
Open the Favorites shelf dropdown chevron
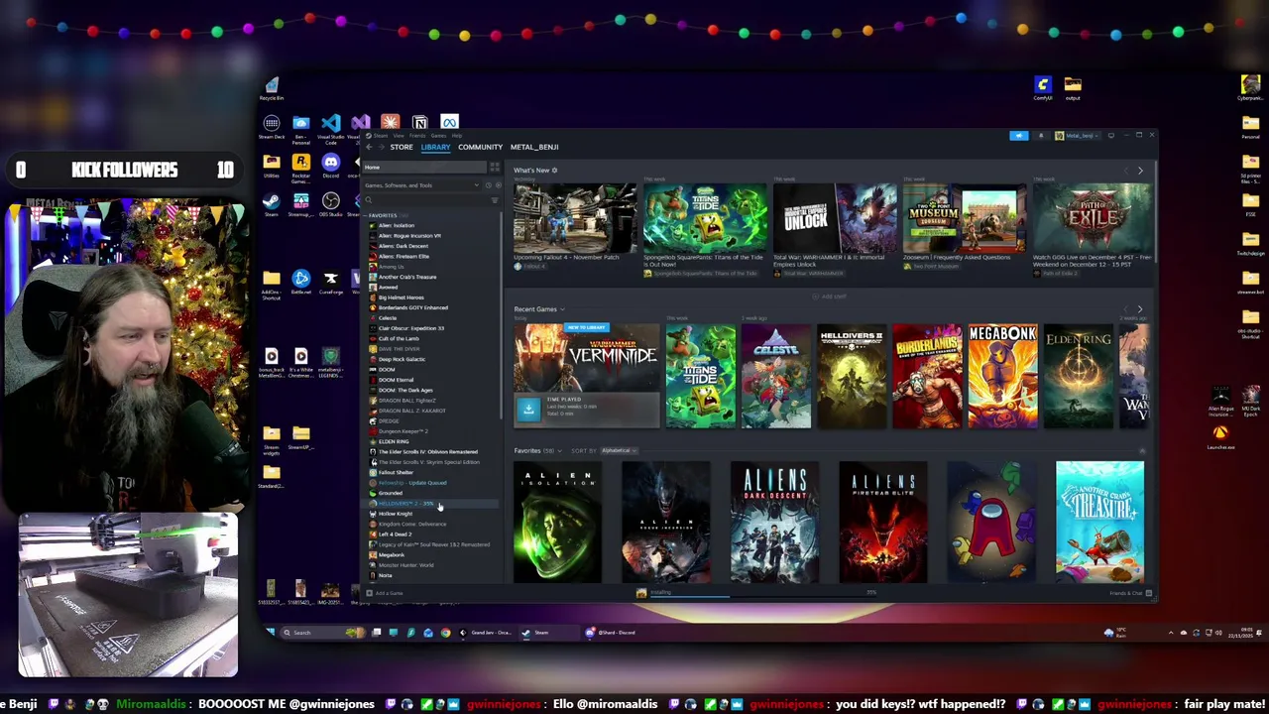pyautogui.click(x=560, y=451)
